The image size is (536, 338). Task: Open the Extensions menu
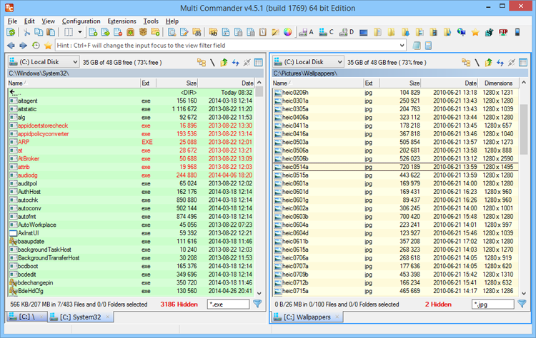coord(121,21)
